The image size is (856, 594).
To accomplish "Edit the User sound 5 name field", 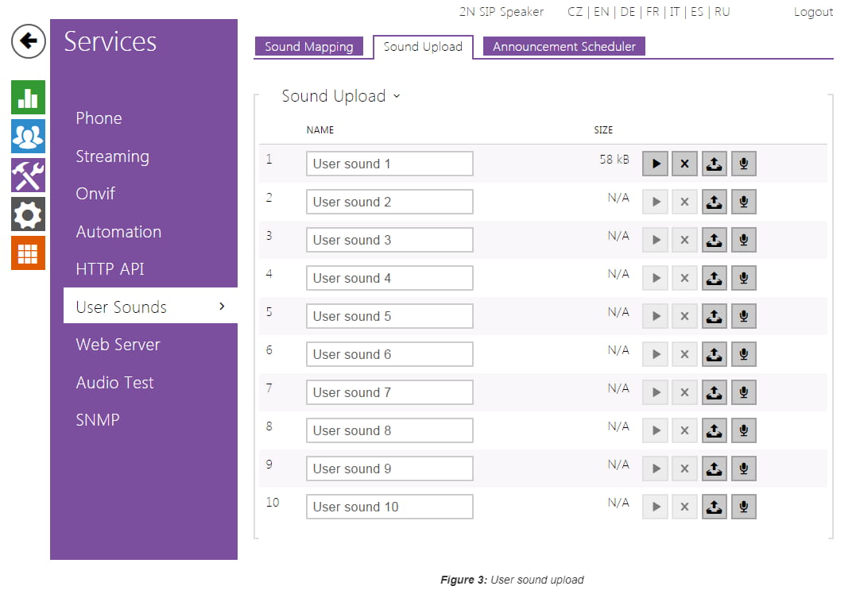I will point(389,316).
